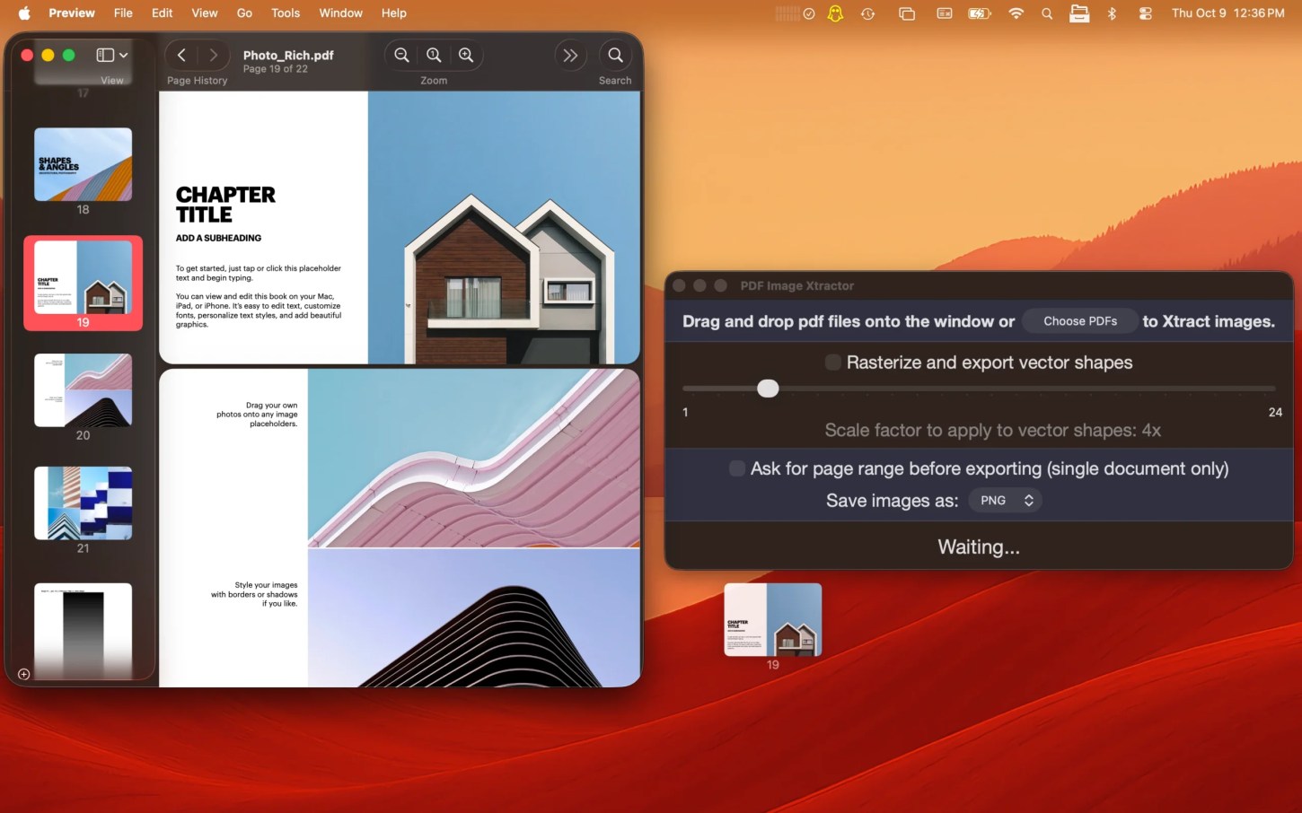Open the Time Machine menu bar icon

click(x=867, y=13)
